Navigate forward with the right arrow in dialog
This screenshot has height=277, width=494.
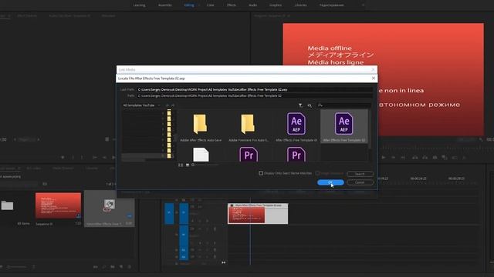click(x=173, y=105)
